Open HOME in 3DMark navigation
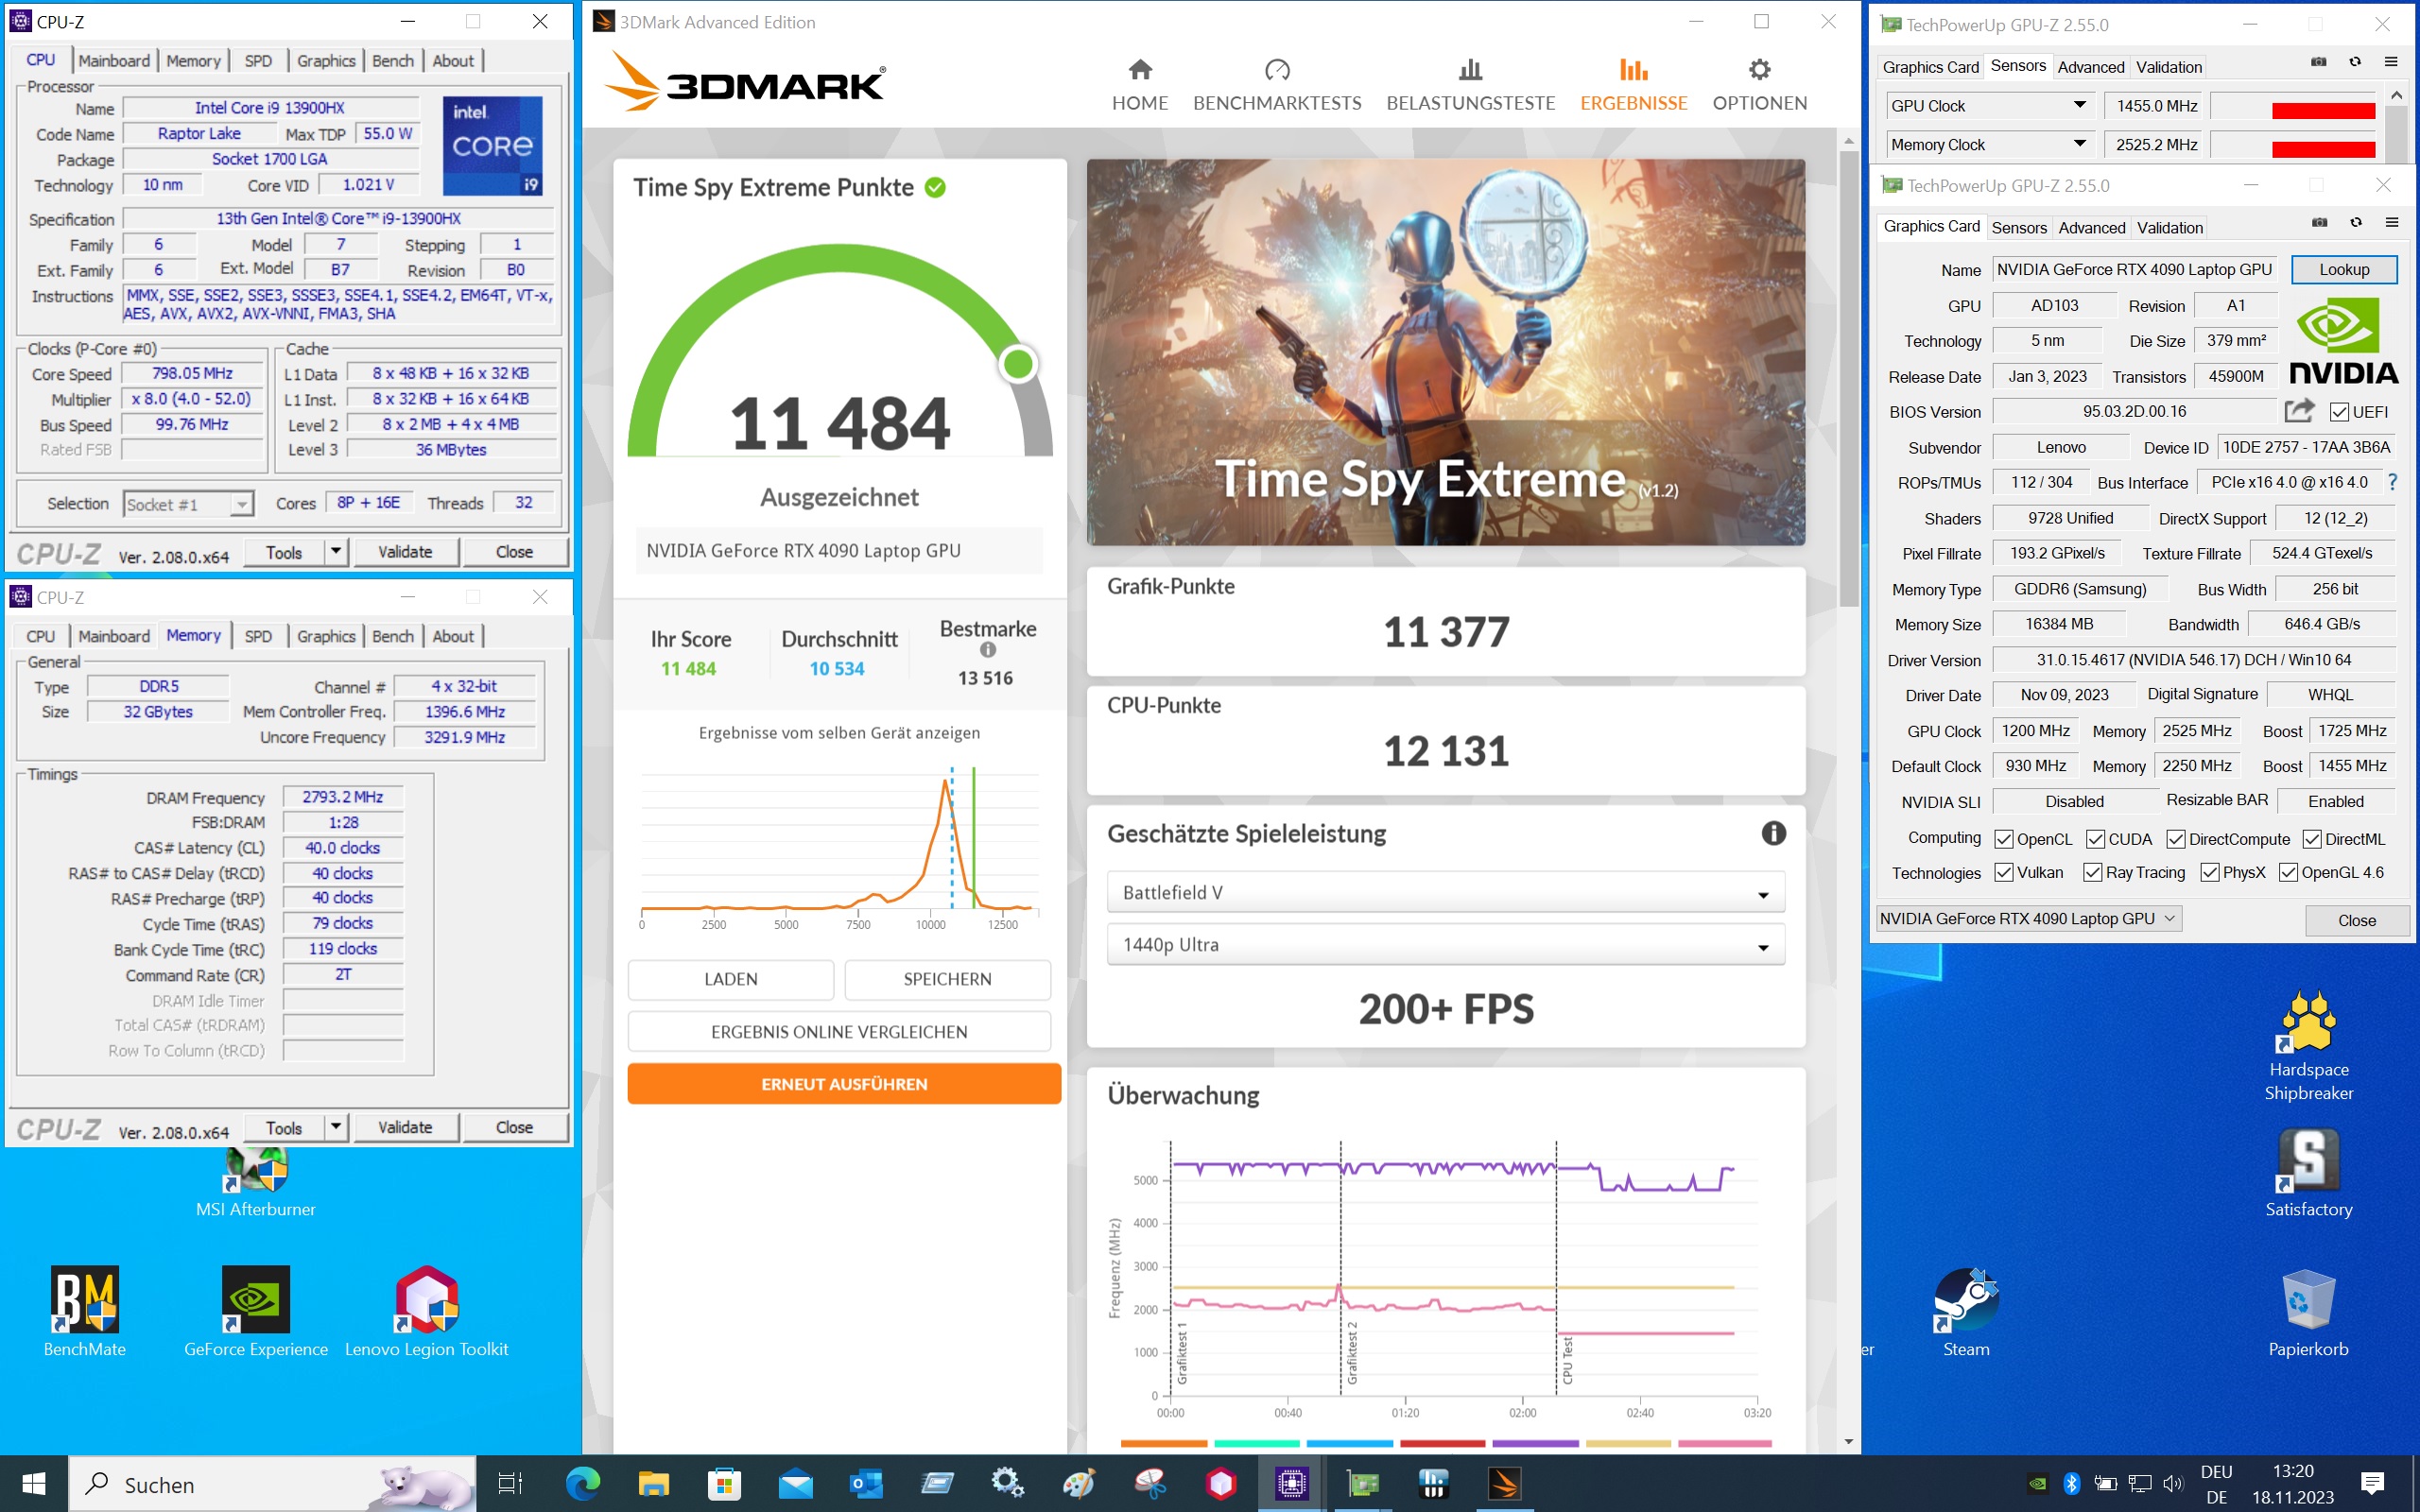This screenshot has height=1512, width=2420. click(1139, 84)
